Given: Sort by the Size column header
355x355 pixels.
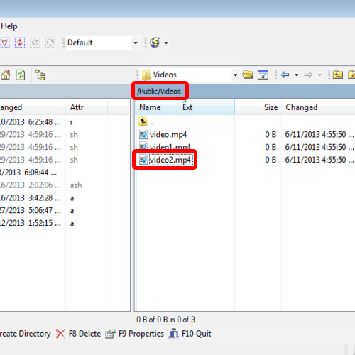Looking at the screenshot, I should point(271,107).
